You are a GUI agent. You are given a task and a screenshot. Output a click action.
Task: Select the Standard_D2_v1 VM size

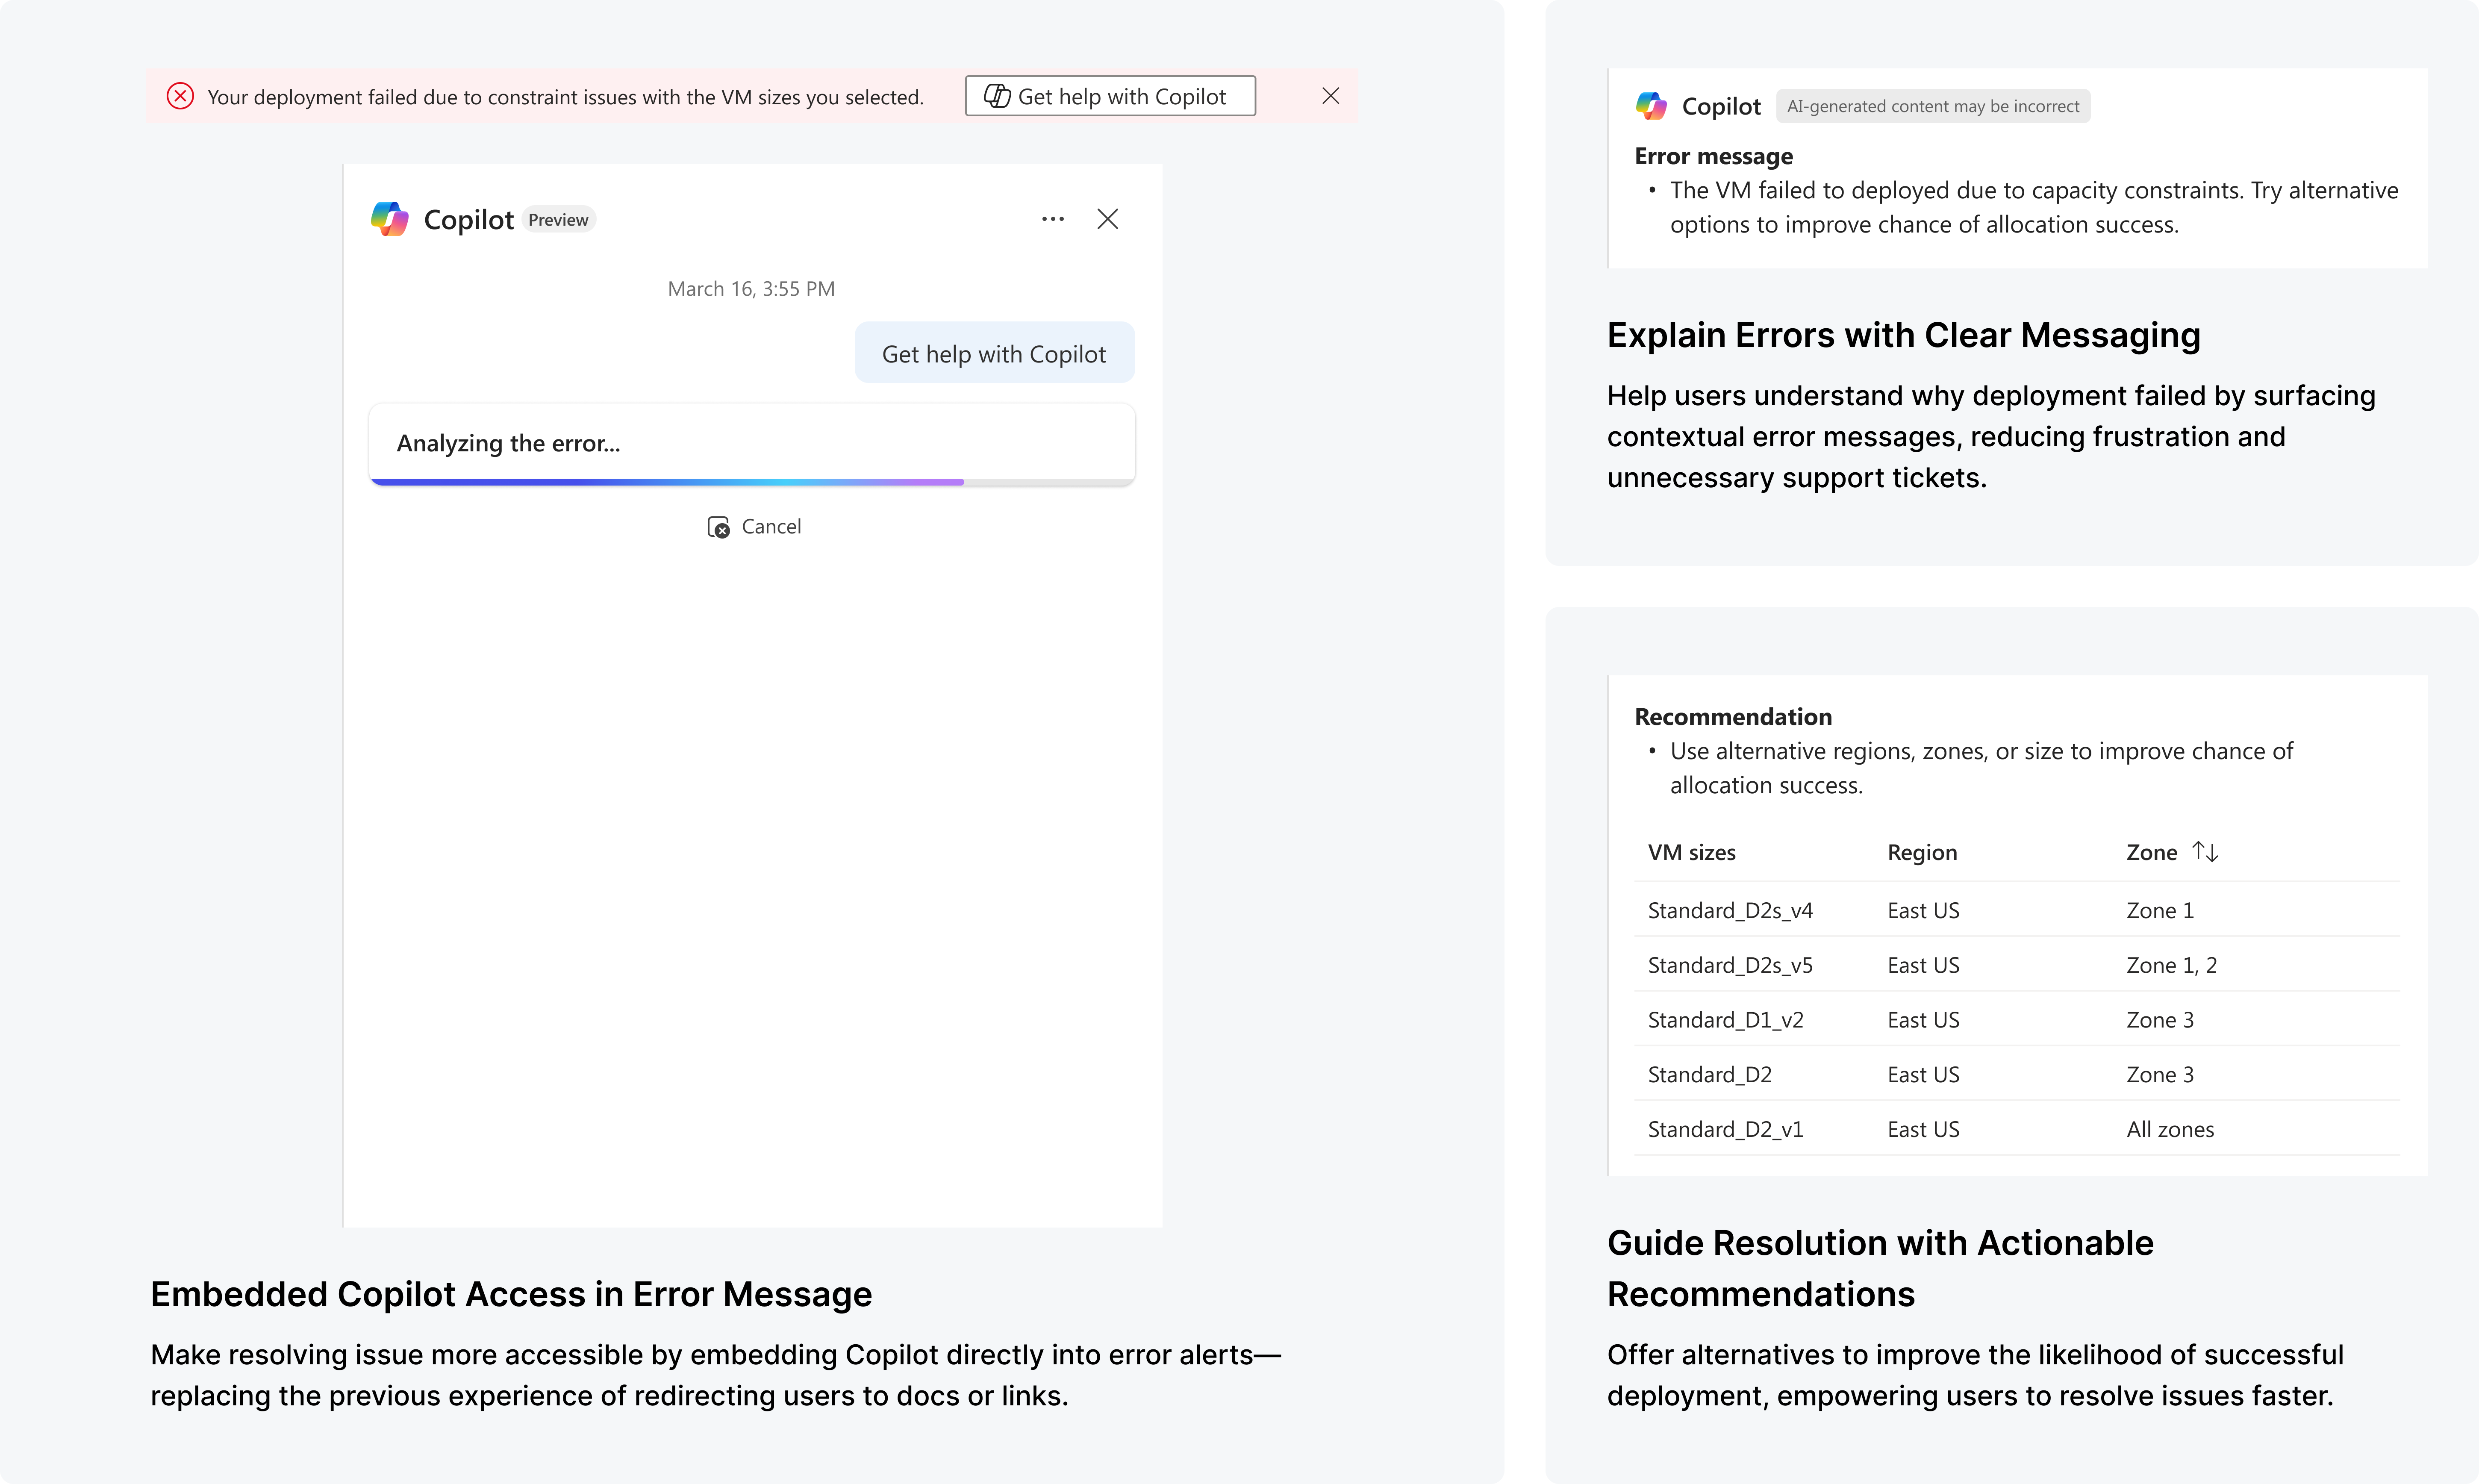click(1725, 1130)
